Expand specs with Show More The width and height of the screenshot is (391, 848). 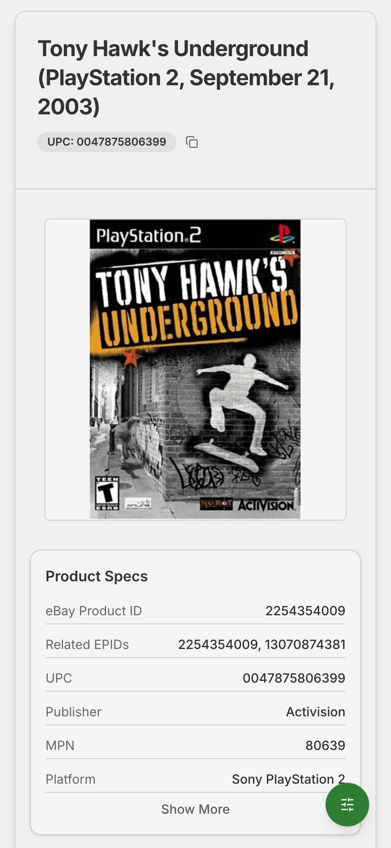(195, 809)
